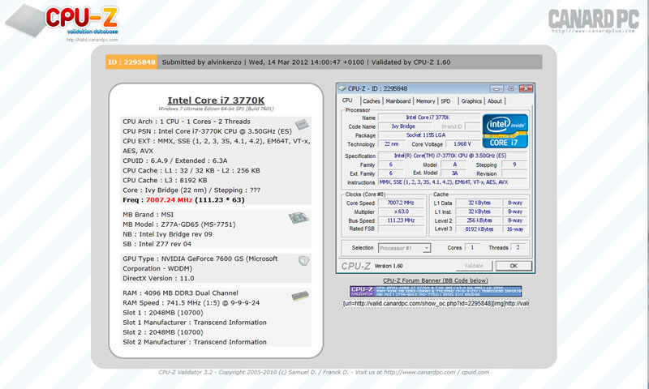Click the BB code URL text field
This screenshot has height=389, width=649.
[x=436, y=303]
